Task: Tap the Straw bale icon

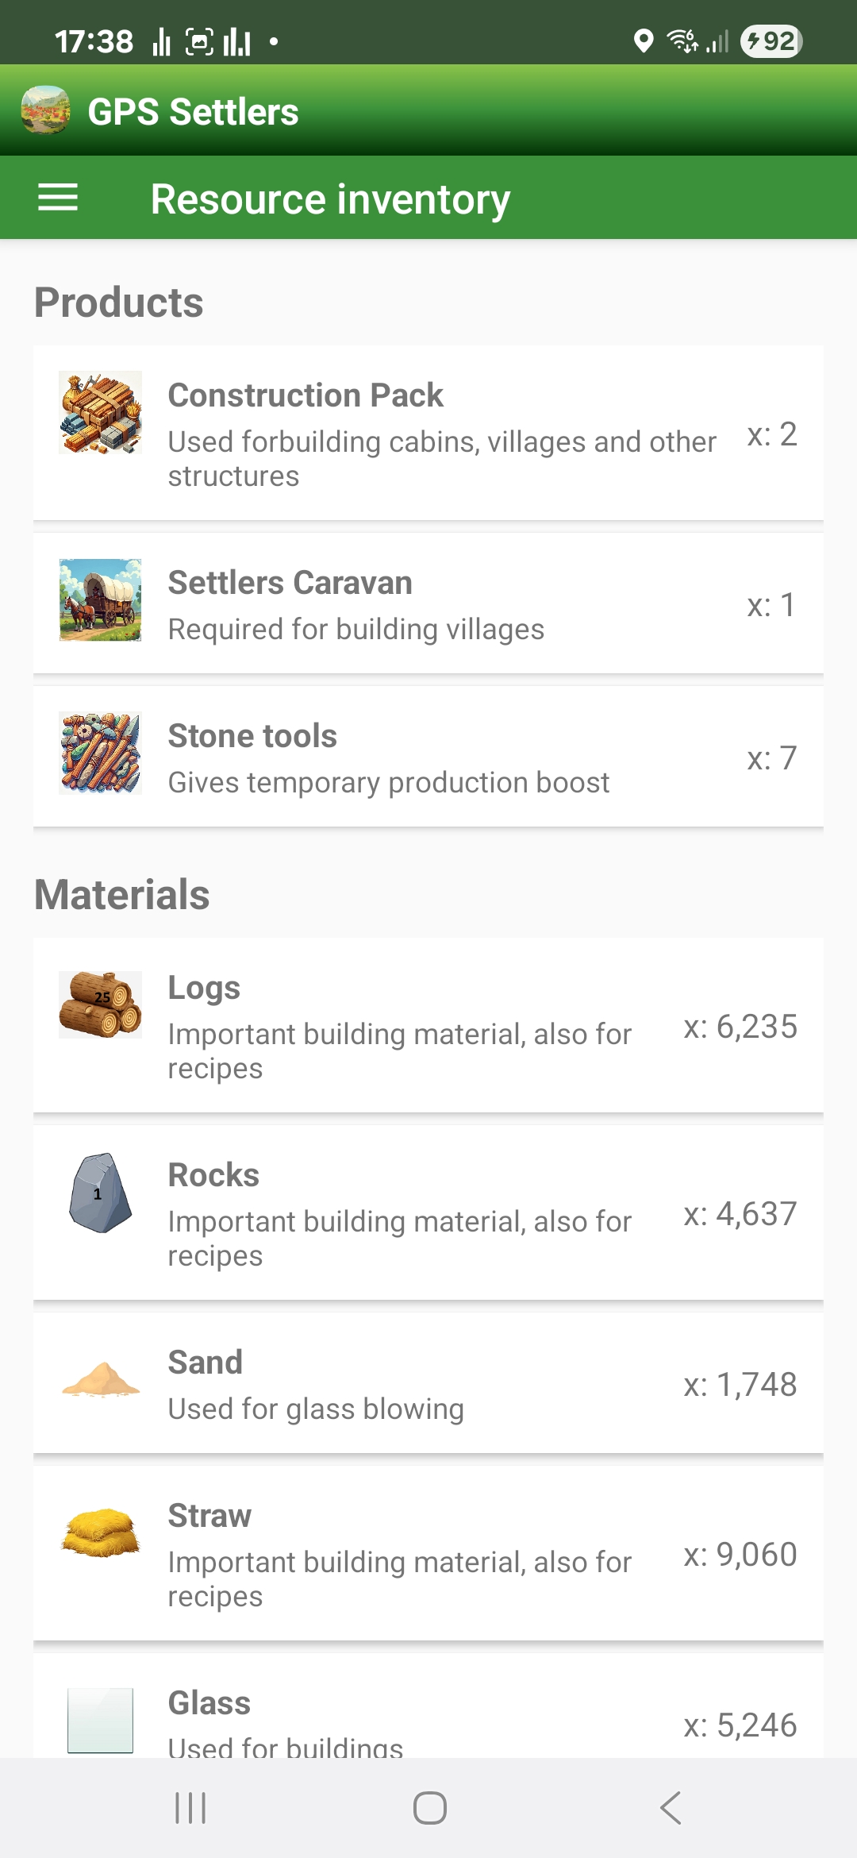Action: pyautogui.click(x=101, y=1532)
